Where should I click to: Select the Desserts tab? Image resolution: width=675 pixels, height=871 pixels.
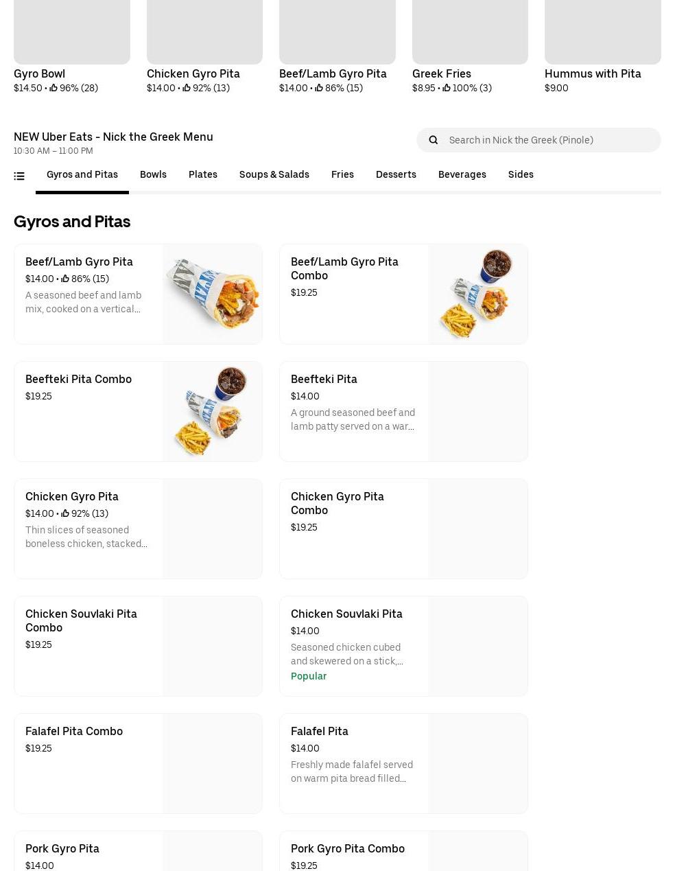pos(396,174)
